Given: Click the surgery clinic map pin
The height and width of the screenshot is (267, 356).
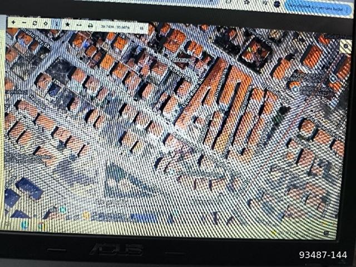Looking at the screenshot, I should [295, 89].
